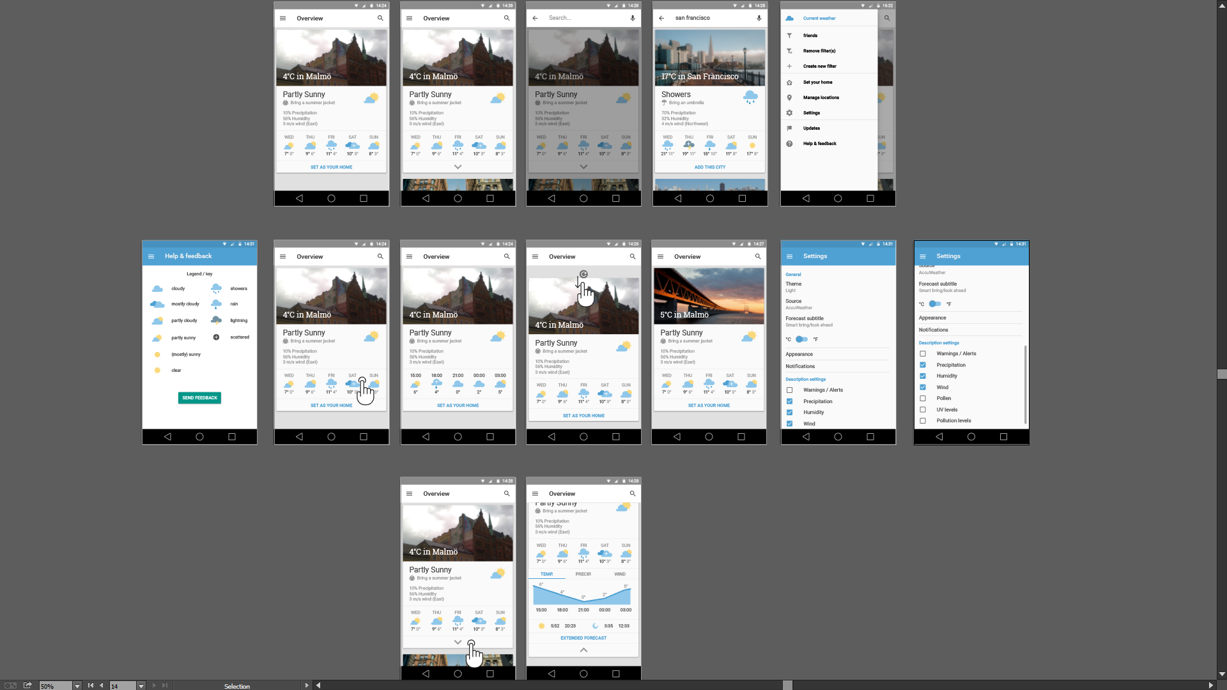Select the Remove filter(s) funnel icon
This screenshot has height=690, width=1227.
790,51
